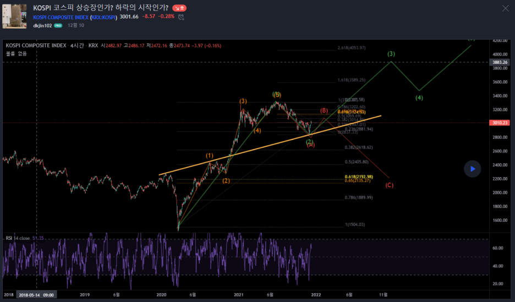
Task: Click the RSI value 51.35
Action: click(x=38, y=238)
